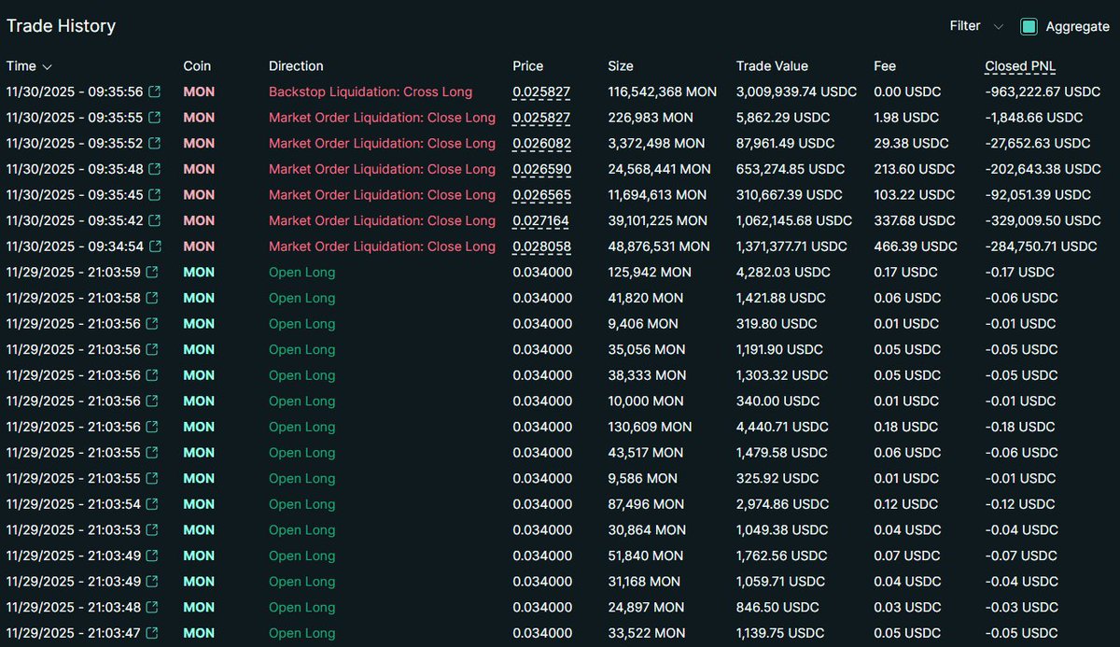The width and height of the screenshot is (1120, 647).
Task: Open external link icon on 9,406 MON row
Action: [x=152, y=323]
